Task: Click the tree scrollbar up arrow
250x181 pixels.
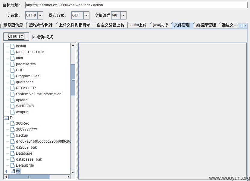Action: [x=73, y=46]
